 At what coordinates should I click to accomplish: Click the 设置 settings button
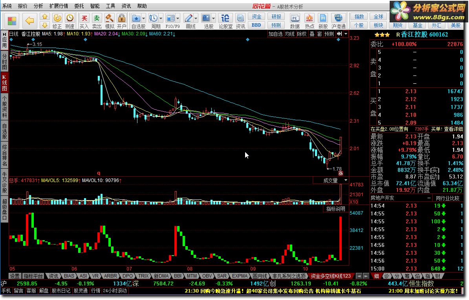pyautogui.click(x=15, y=276)
